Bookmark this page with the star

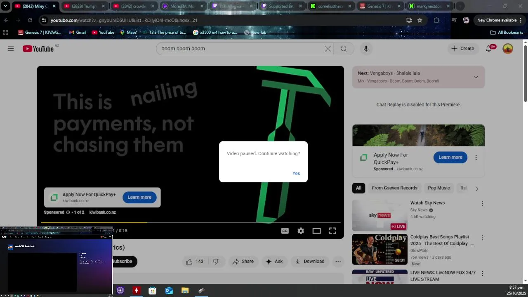(420, 20)
